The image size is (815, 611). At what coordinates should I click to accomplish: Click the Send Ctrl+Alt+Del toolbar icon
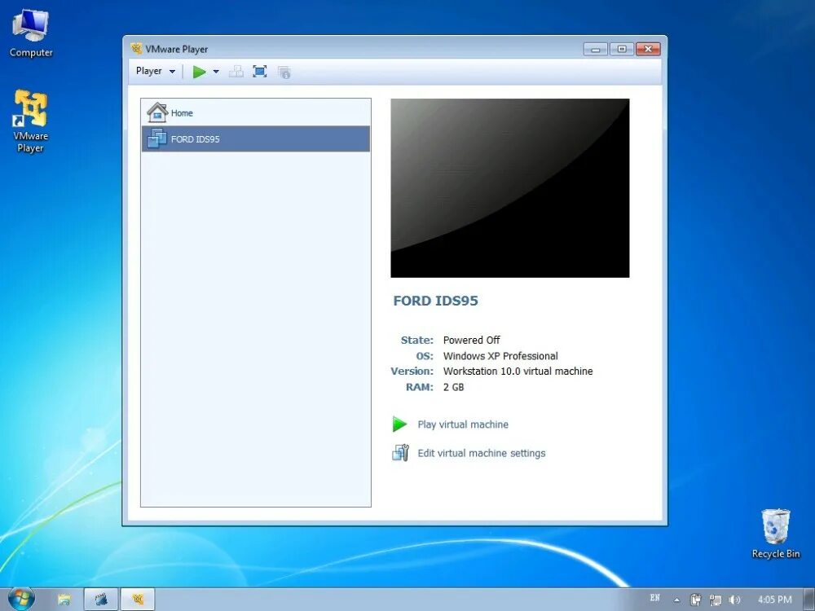tap(284, 72)
